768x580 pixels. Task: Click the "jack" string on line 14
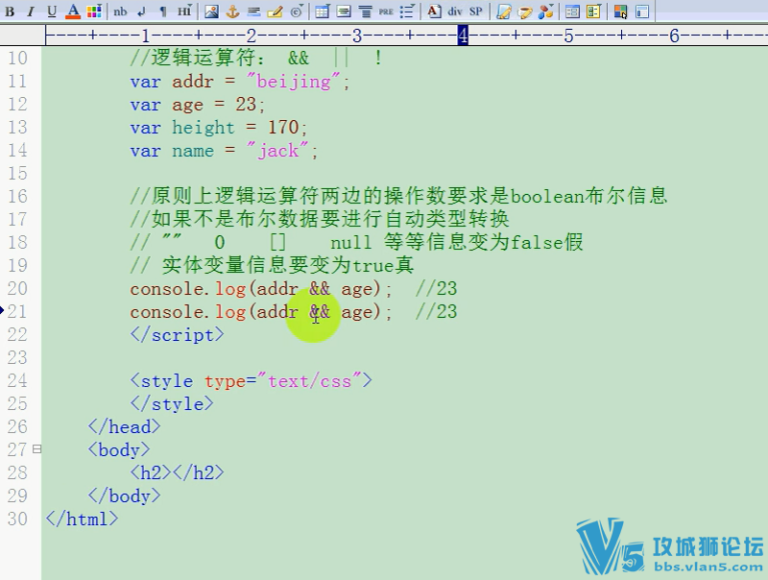(278, 151)
